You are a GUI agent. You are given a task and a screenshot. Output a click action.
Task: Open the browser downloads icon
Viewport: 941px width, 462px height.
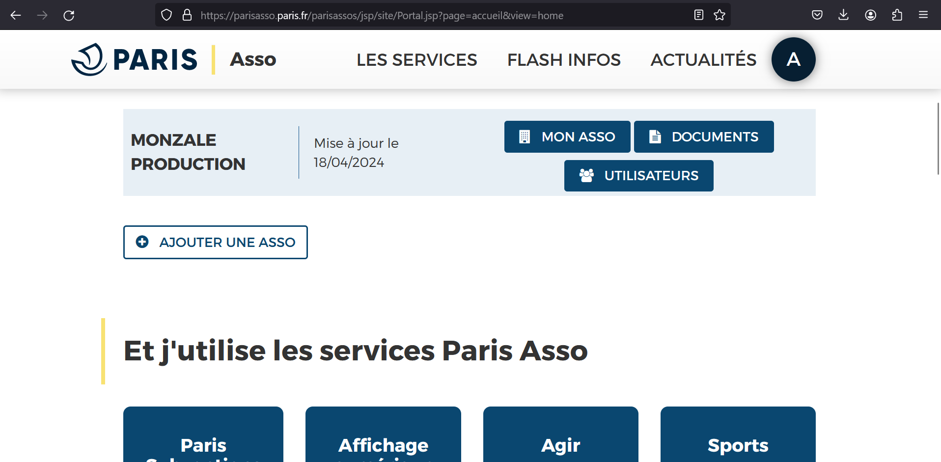click(x=843, y=15)
